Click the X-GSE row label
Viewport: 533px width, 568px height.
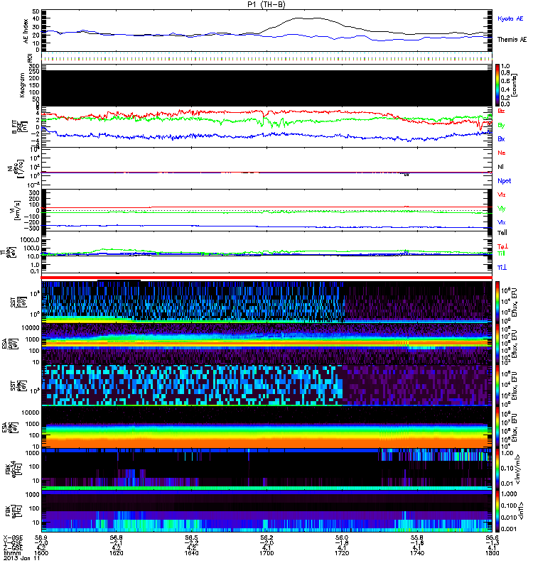(x=14, y=538)
